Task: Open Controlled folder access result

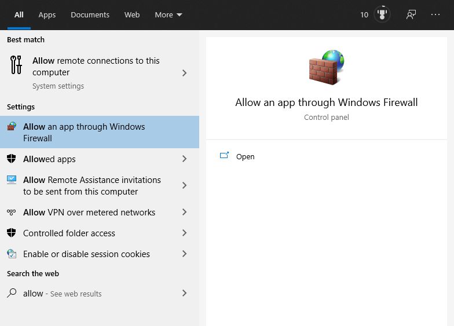Action: tap(100, 233)
